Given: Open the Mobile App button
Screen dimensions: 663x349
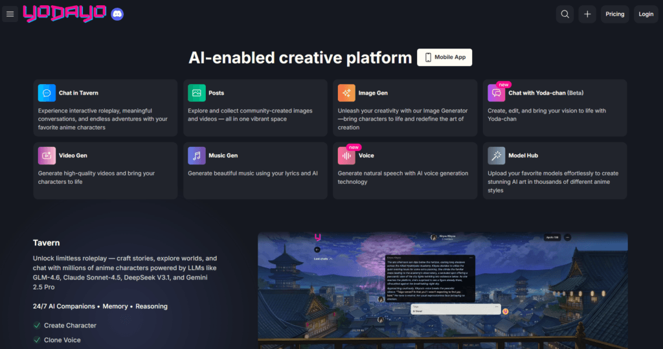Looking at the screenshot, I should pyautogui.click(x=444, y=57).
